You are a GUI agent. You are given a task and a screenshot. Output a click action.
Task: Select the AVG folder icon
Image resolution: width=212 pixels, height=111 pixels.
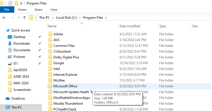click(50, 40)
